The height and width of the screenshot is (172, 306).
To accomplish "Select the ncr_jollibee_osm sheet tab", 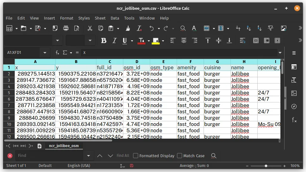I will pos(64,146).
